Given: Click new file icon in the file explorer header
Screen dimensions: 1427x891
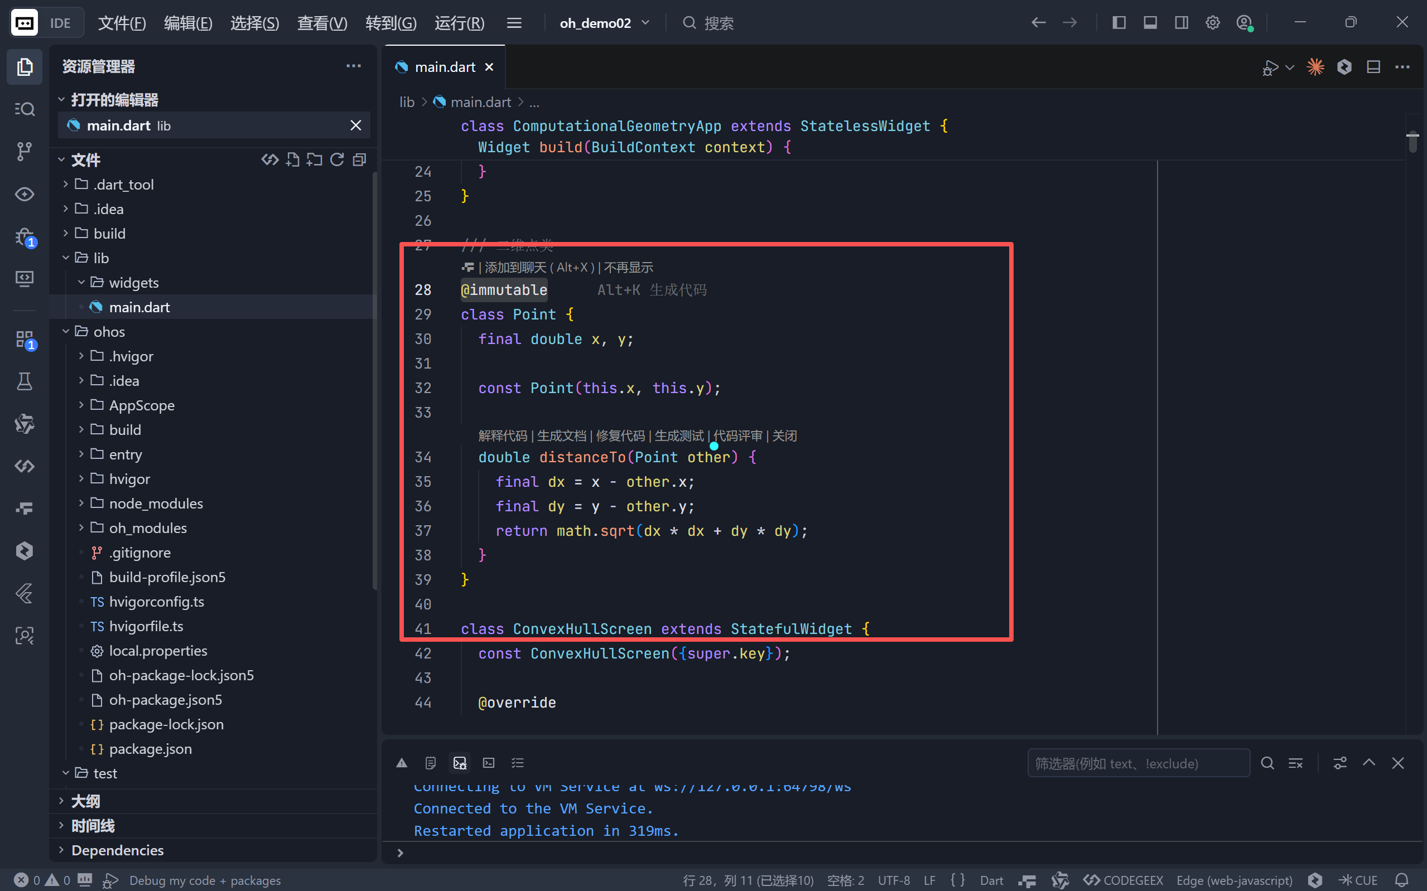Looking at the screenshot, I should [292, 159].
